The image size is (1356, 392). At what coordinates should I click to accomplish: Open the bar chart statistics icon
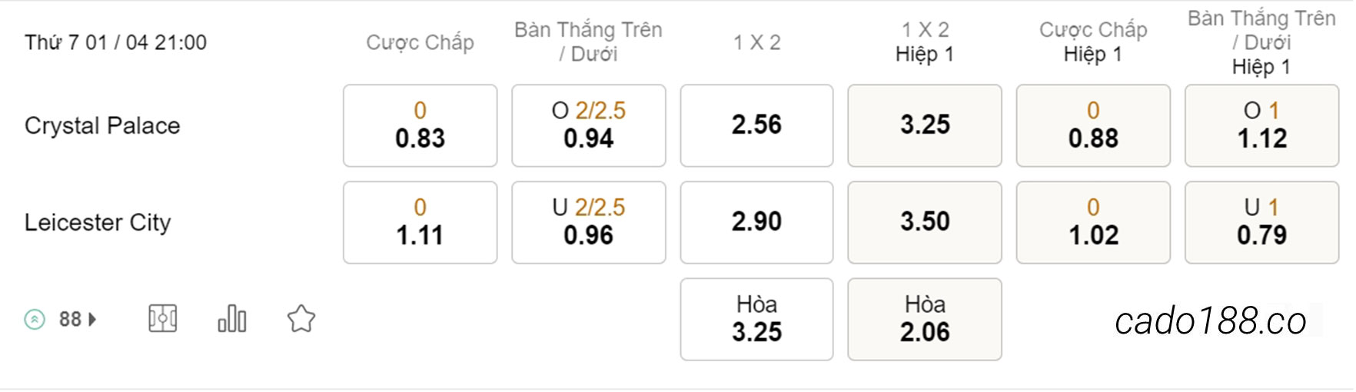(x=231, y=318)
